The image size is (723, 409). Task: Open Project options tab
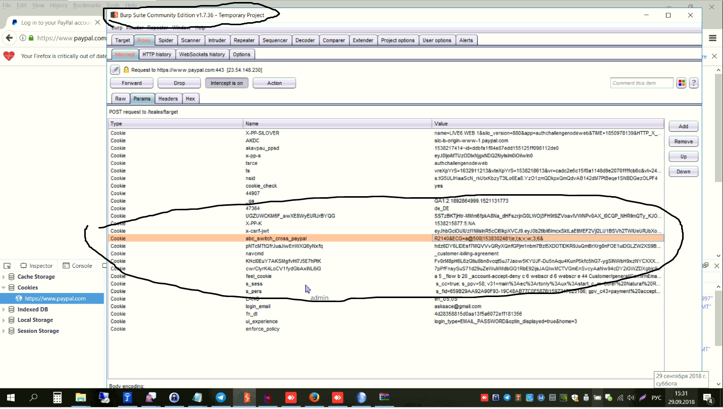pyautogui.click(x=398, y=40)
